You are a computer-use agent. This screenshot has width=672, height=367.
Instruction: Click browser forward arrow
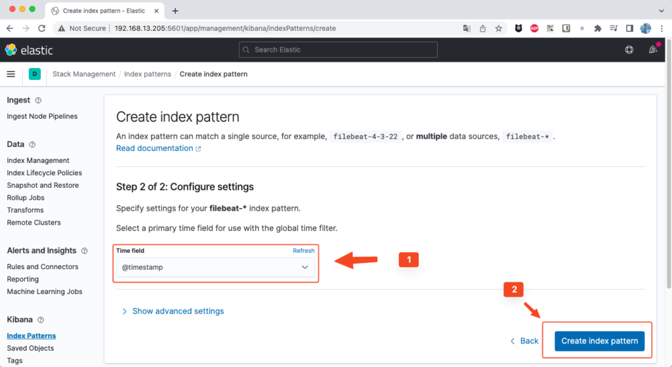tap(26, 28)
